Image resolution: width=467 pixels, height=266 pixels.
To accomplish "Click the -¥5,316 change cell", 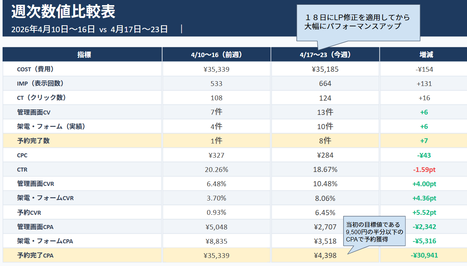I will (424, 241).
